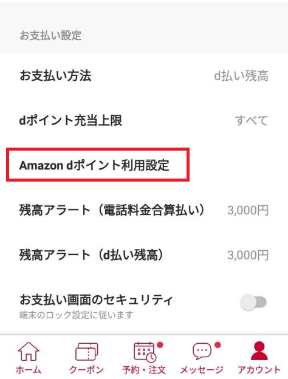288x379 pixels.
Task: Change d払い残高 payment method value
Action: [241, 76]
